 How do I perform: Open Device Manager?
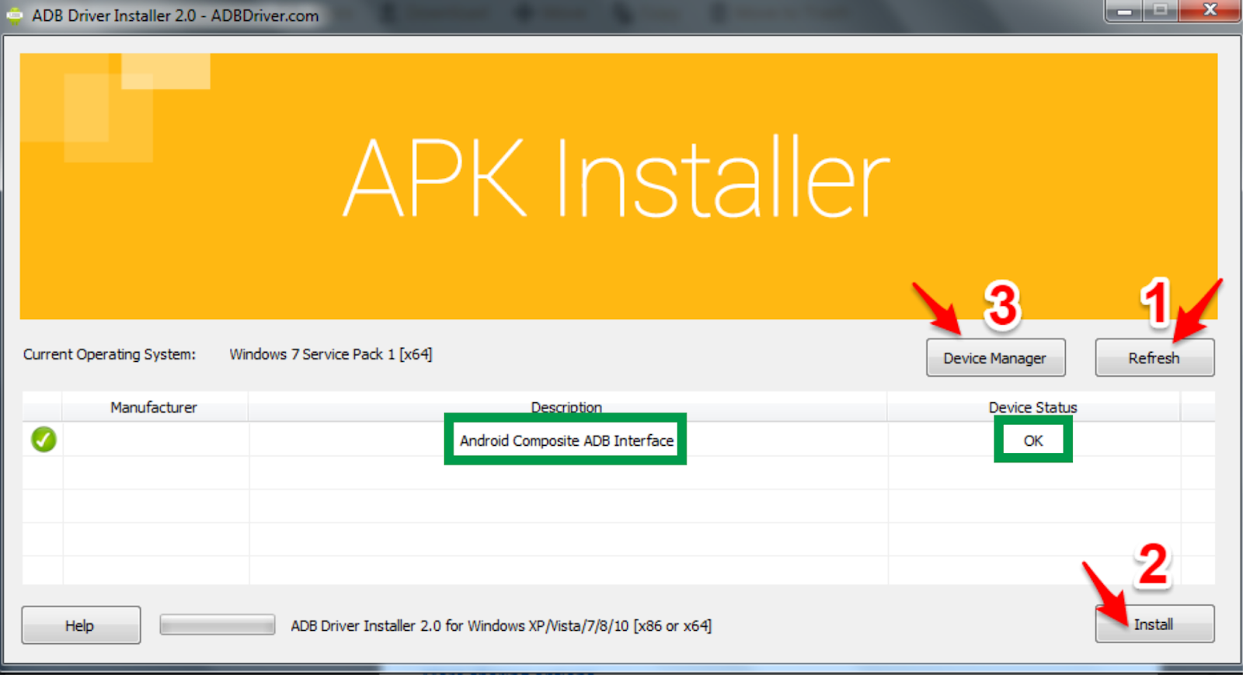pyautogui.click(x=995, y=358)
